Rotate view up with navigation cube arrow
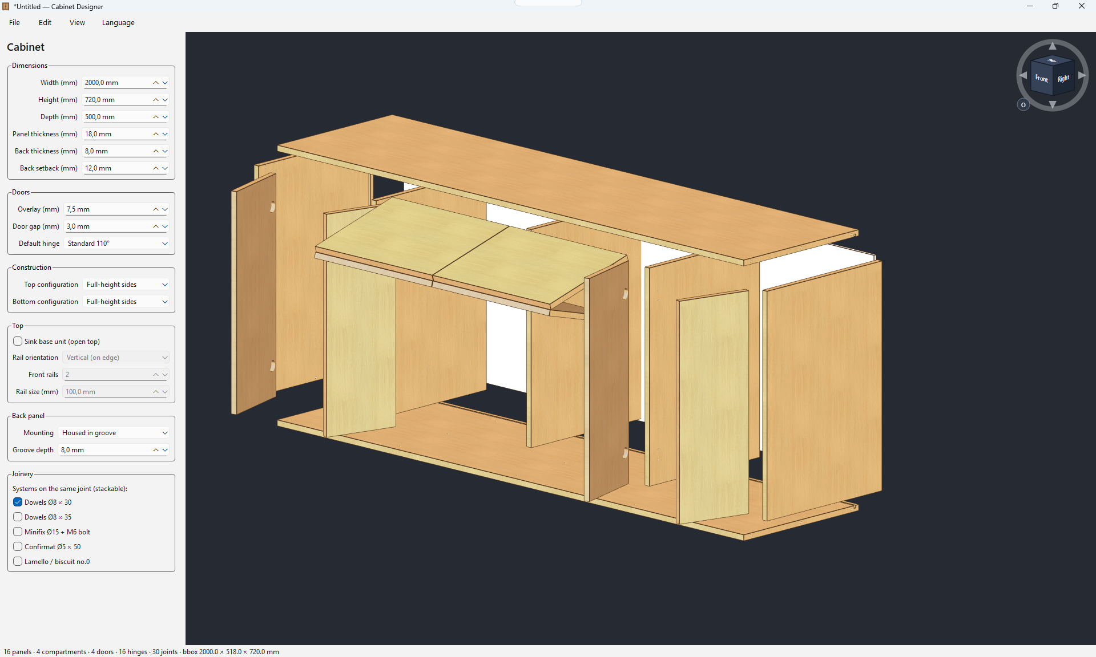Screen dimensions: 1096x657 [1053, 46]
